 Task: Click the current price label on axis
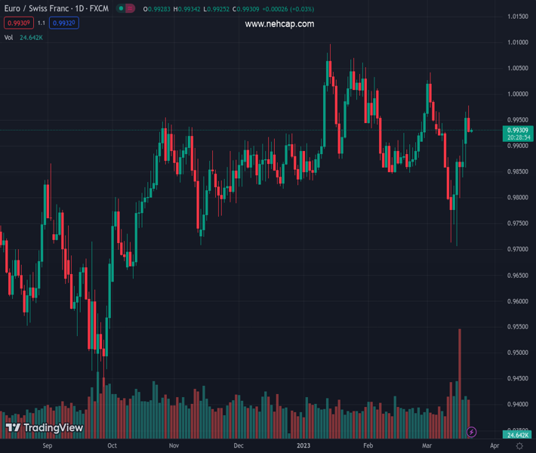click(x=517, y=130)
